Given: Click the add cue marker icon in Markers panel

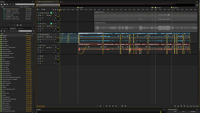Looking at the screenshot, I should 2,31.
